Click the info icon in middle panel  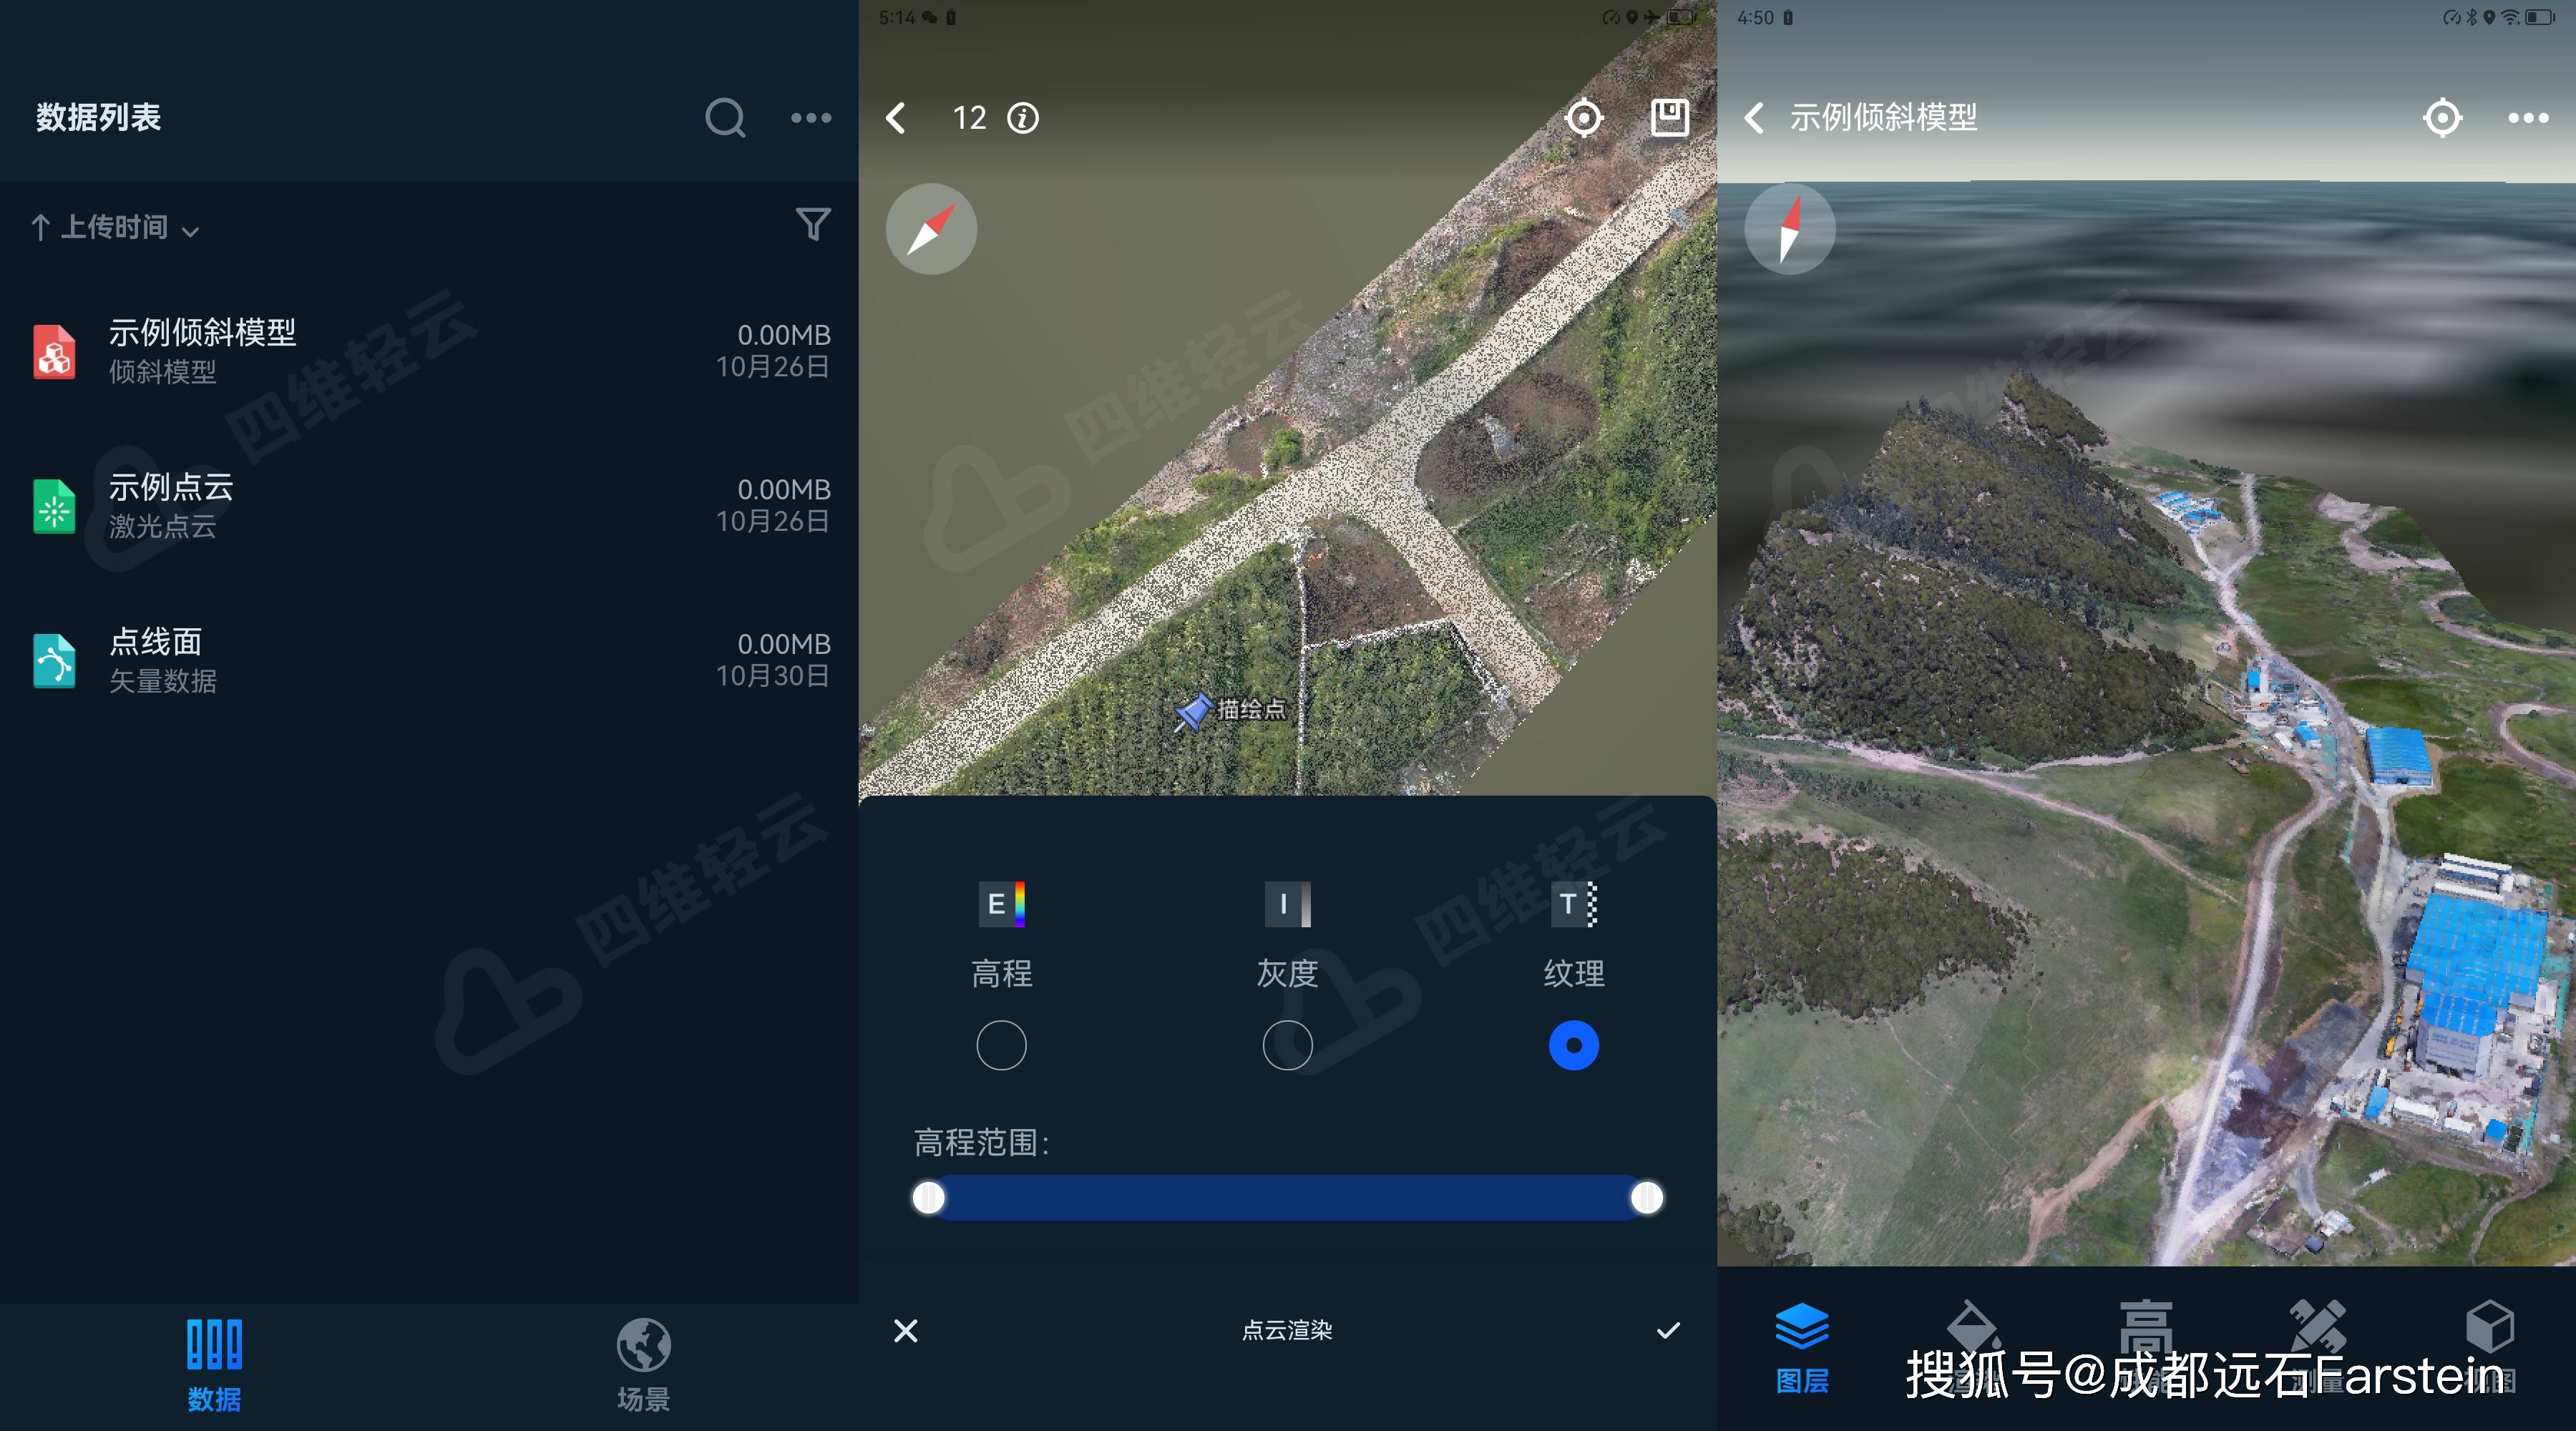coord(1029,117)
